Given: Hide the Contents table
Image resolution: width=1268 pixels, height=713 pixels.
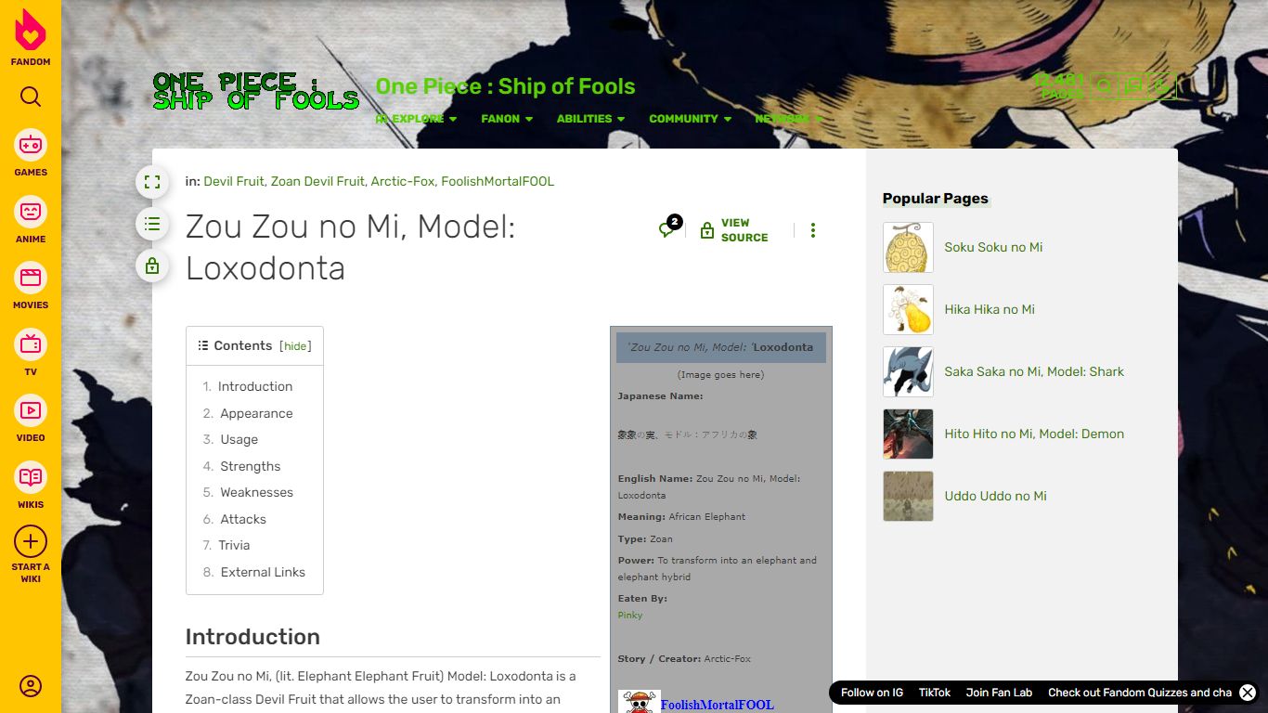Looking at the screenshot, I should [x=295, y=346].
